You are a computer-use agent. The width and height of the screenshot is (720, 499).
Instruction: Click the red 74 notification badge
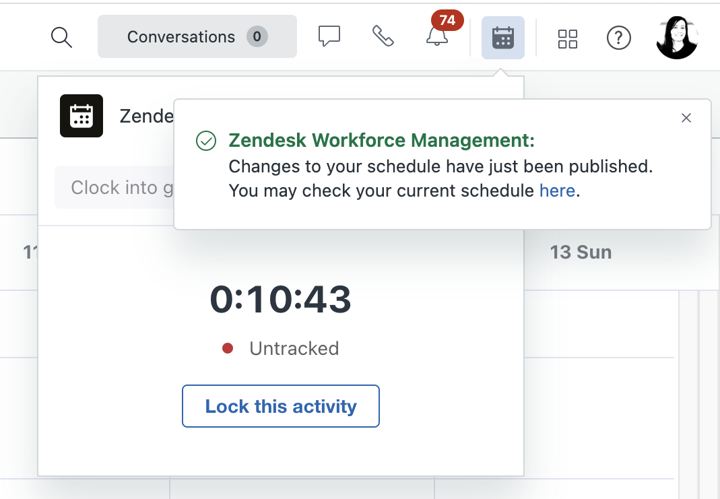coord(447,20)
